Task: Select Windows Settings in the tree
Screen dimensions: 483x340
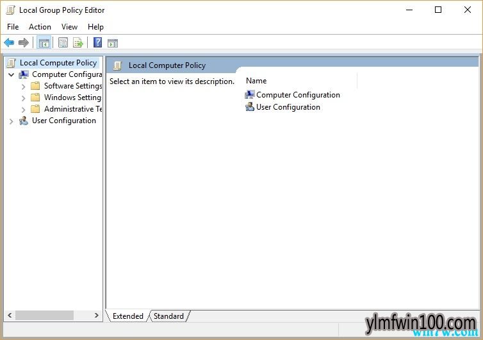Action: (72, 98)
